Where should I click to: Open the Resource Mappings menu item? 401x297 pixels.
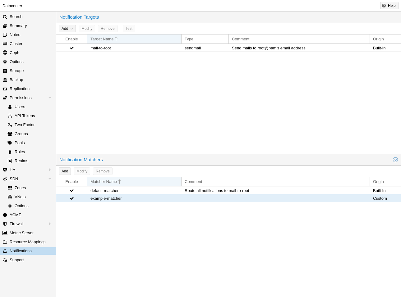pos(27,242)
